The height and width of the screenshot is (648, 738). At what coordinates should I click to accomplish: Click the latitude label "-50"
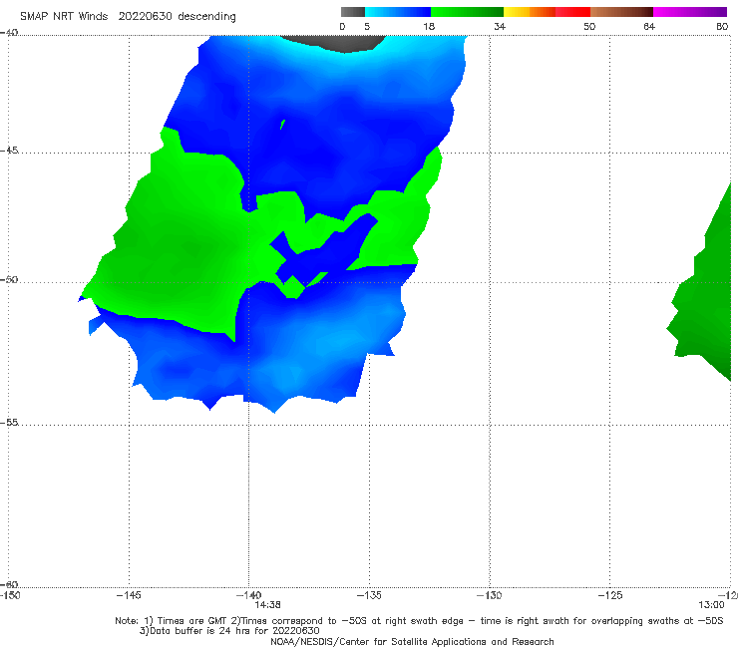pyautogui.click(x=9, y=279)
